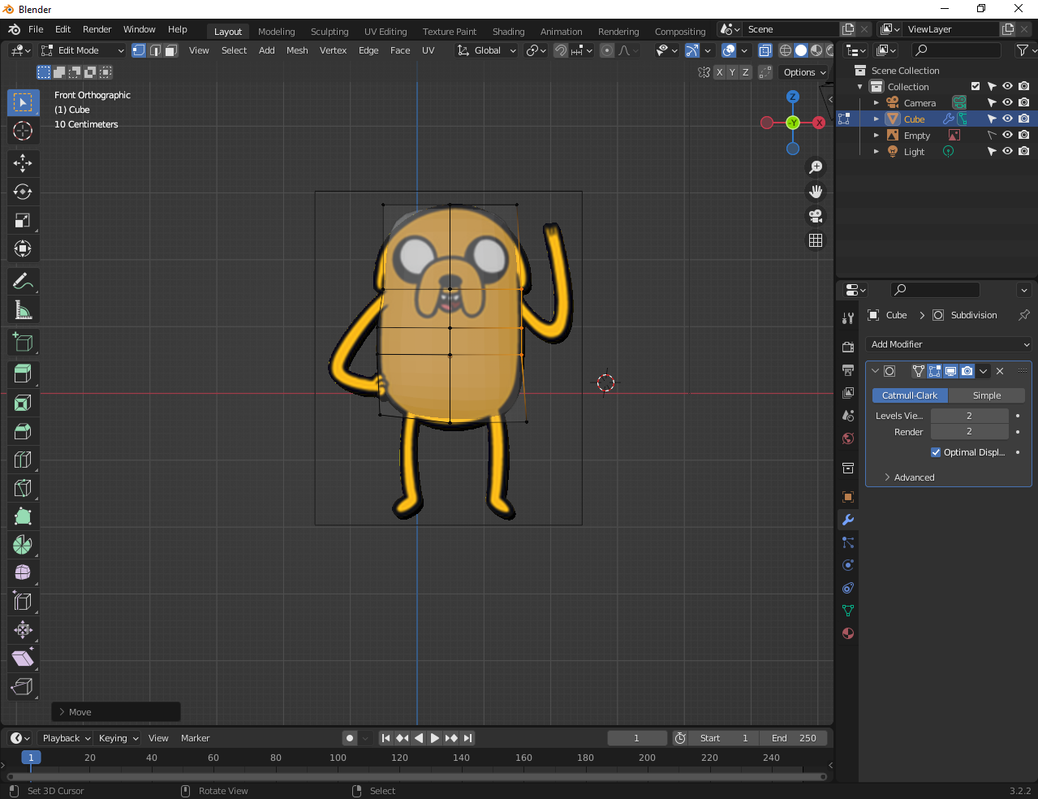
Task: Hide the Camera object in viewport
Action: point(1007,102)
